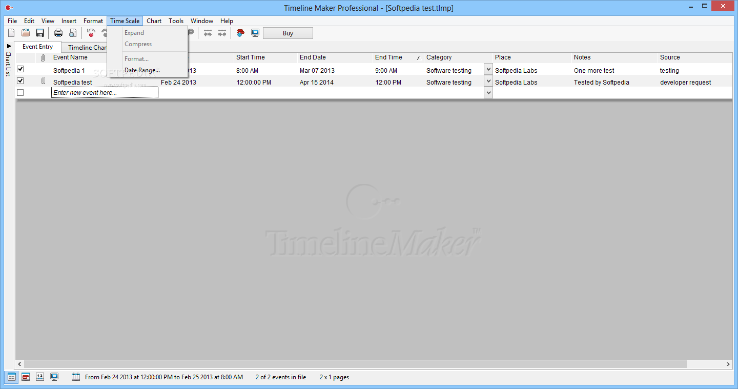Save the timeline with the floppy disk icon

pos(40,33)
